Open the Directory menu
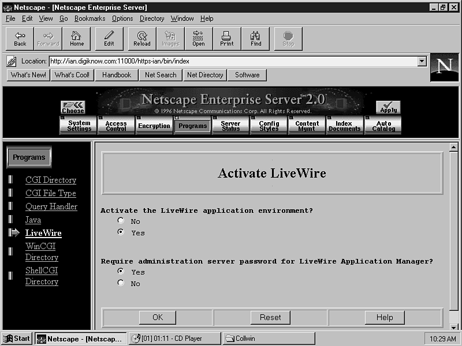Screen dimensions: 462x346 [x=152, y=18]
